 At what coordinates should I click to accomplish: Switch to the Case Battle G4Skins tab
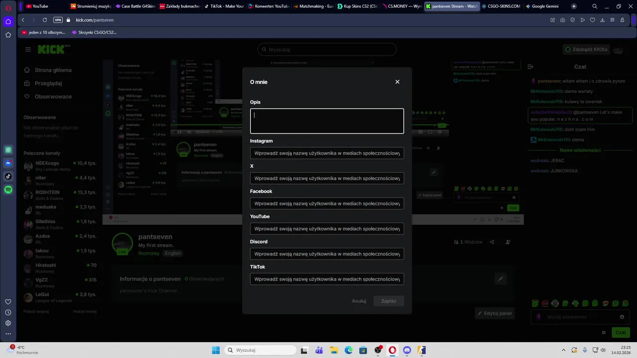click(135, 6)
